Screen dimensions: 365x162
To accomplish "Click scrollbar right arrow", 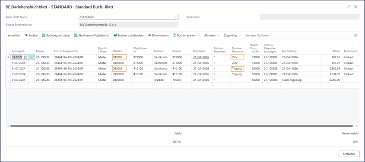I will [357, 126].
